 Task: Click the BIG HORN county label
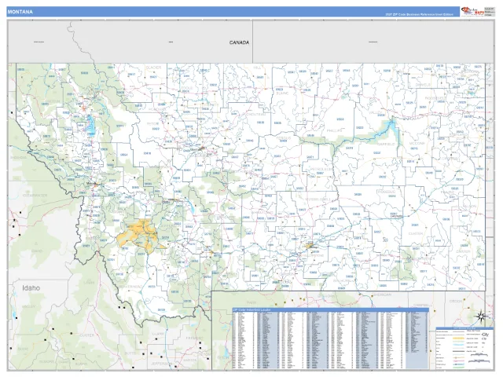[x=344, y=280]
